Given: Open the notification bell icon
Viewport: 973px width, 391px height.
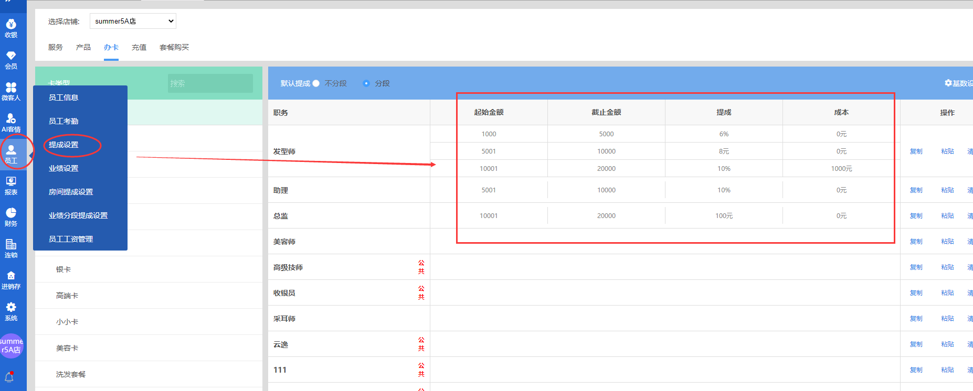Looking at the screenshot, I should point(9,377).
